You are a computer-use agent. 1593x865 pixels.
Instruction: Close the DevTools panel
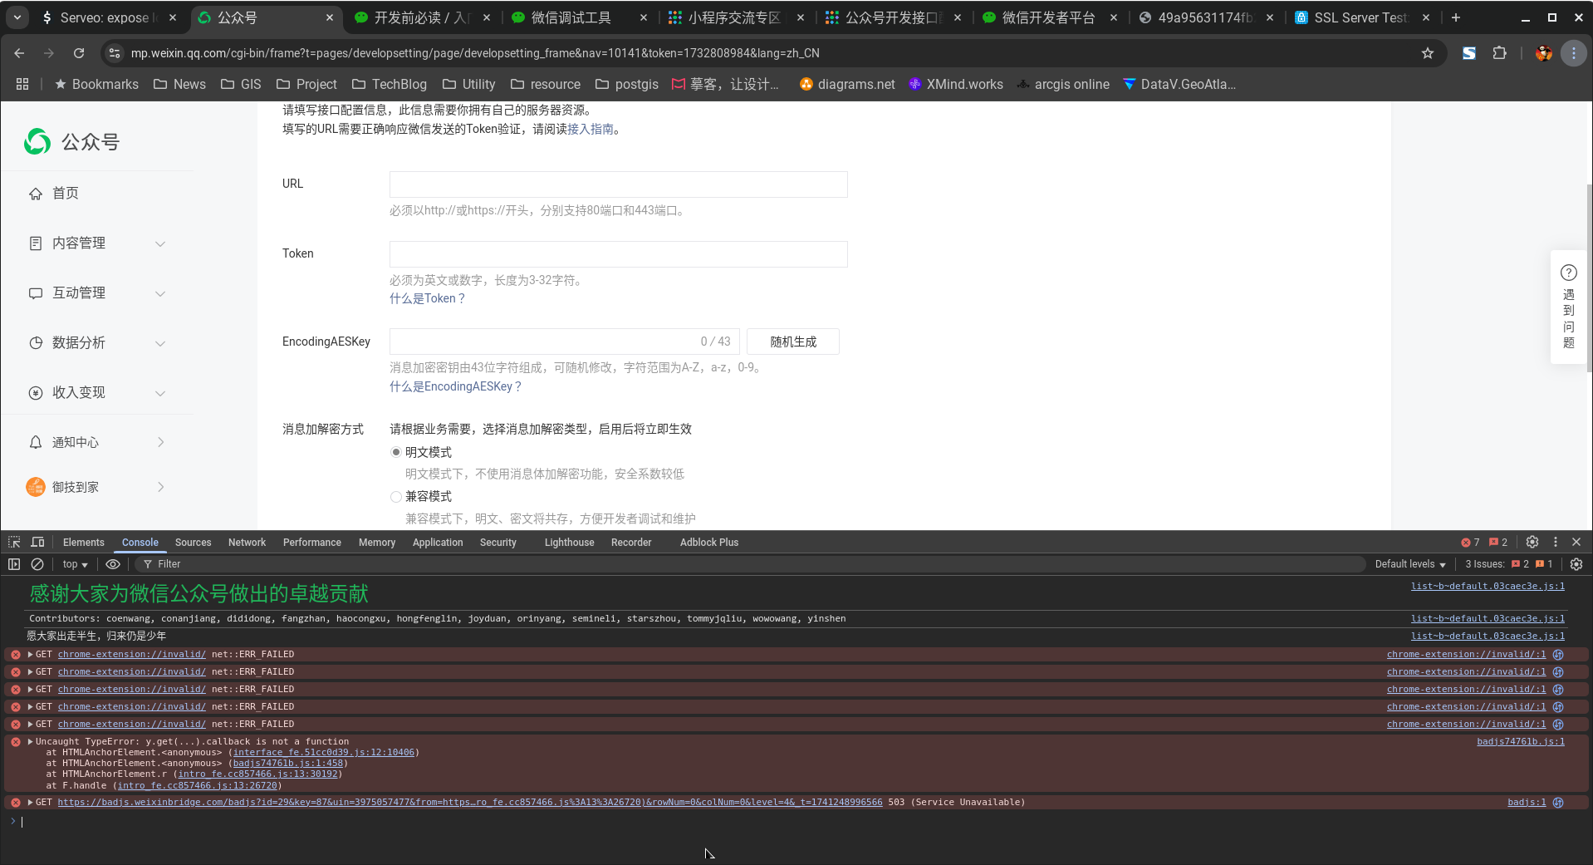coord(1576,542)
